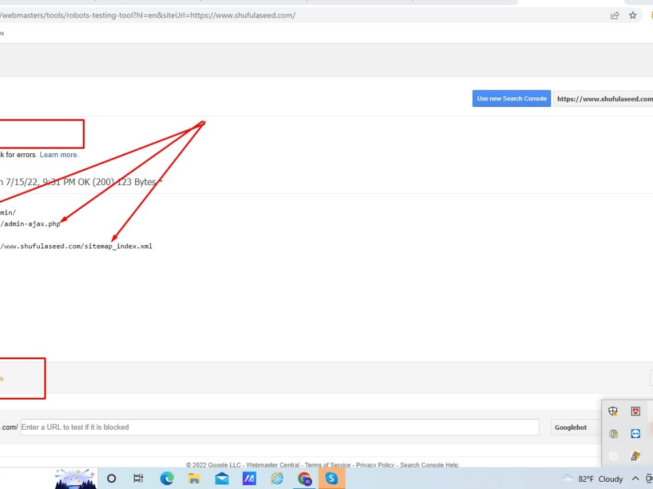The width and height of the screenshot is (653, 489).
Task: Open Webmaster Central footer link
Action: click(273, 465)
